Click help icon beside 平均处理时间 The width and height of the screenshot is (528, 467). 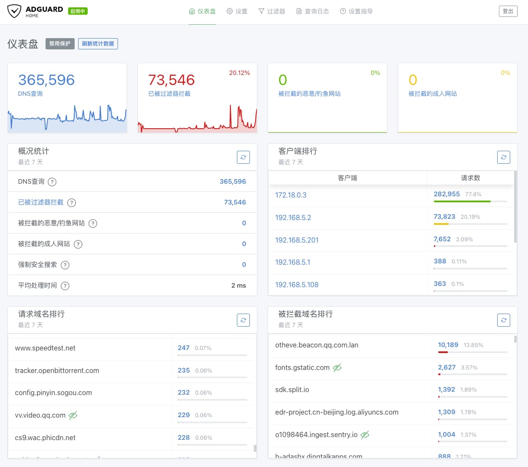(65, 286)
